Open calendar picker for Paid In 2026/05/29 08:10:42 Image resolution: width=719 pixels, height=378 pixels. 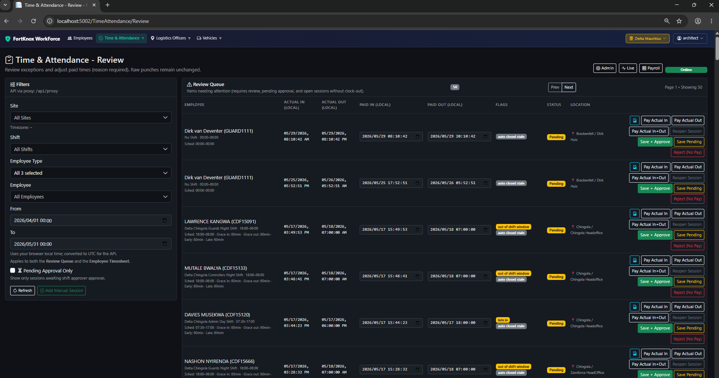[417, 136]
